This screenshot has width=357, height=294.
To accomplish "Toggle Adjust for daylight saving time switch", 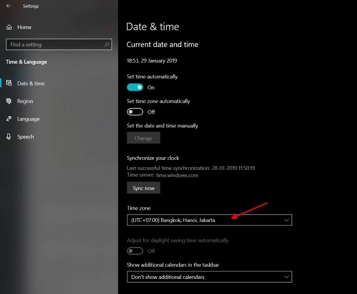I will point(135,251).
